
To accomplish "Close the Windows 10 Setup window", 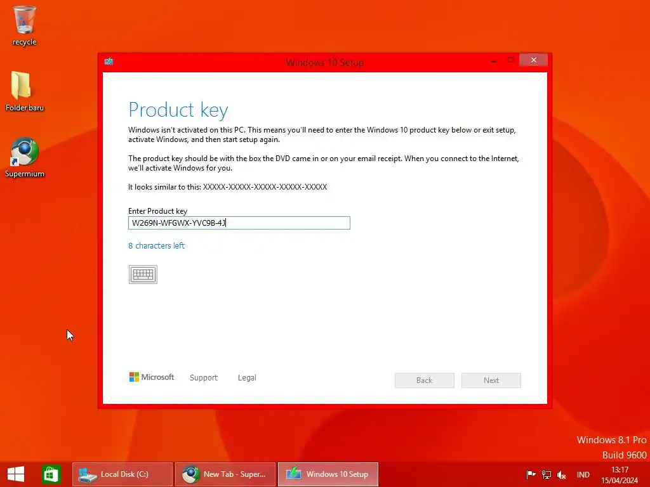I will point(533,60).
